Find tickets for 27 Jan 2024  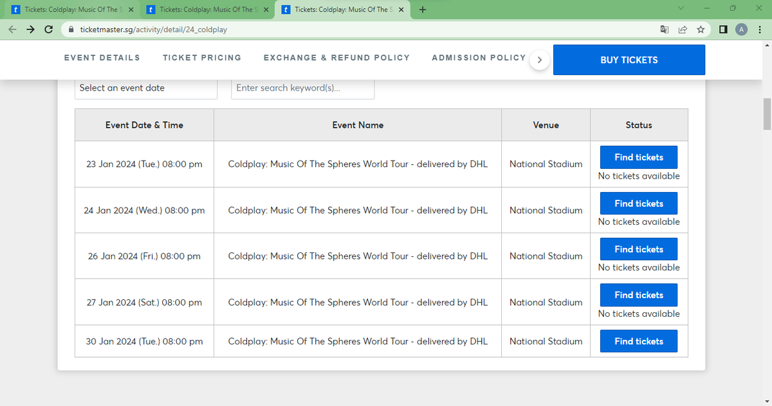pyautogui.click(x=639, y=296)
